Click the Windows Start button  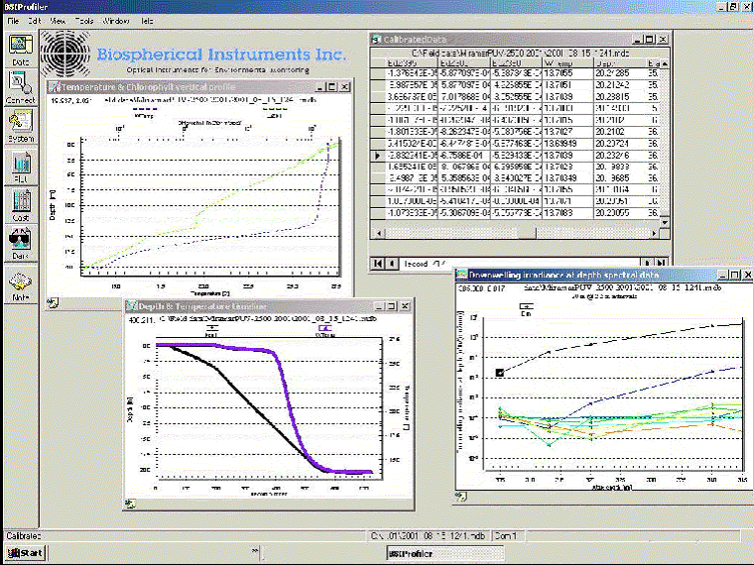coord(24,553)
